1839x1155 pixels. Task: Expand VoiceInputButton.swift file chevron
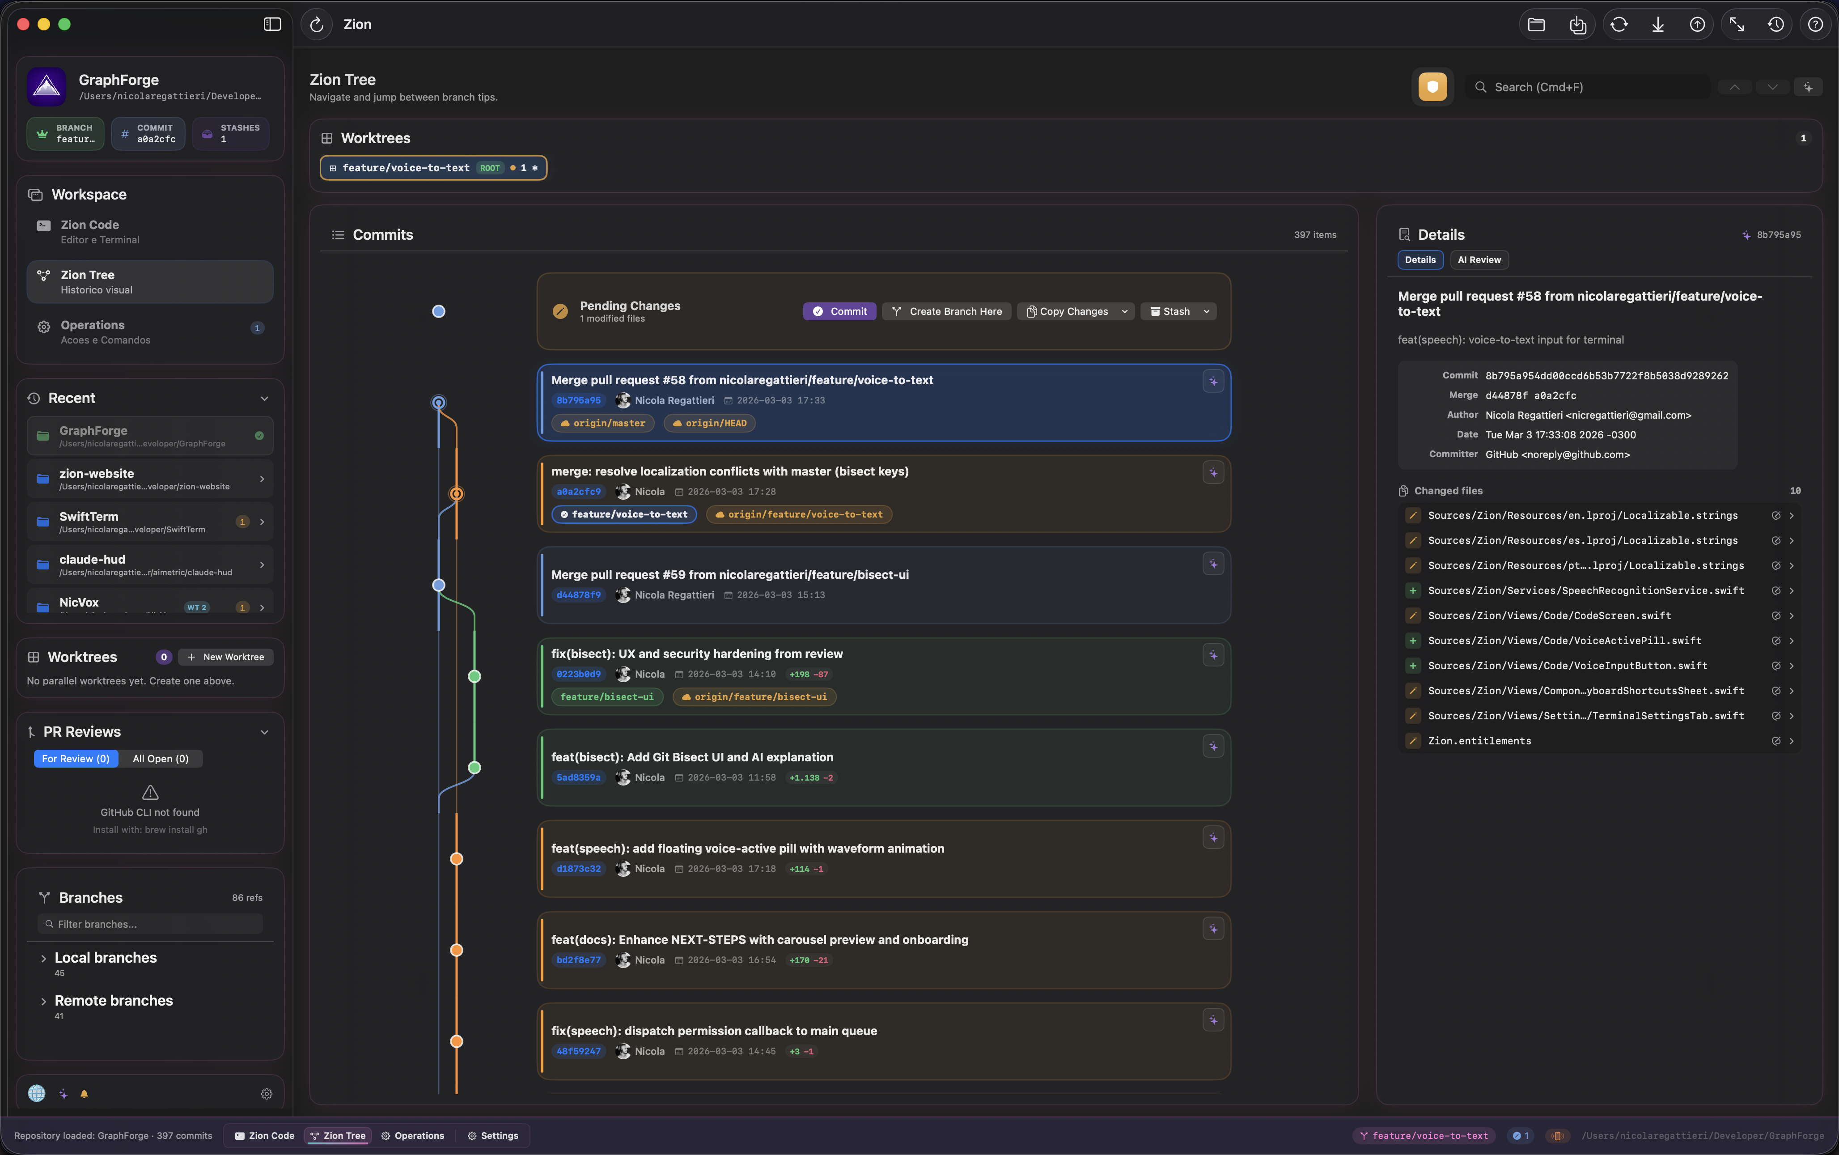point(1791,666)
